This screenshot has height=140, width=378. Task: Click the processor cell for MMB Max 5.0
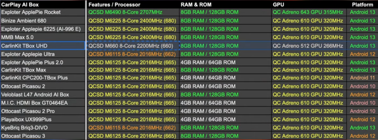[133, 37]
